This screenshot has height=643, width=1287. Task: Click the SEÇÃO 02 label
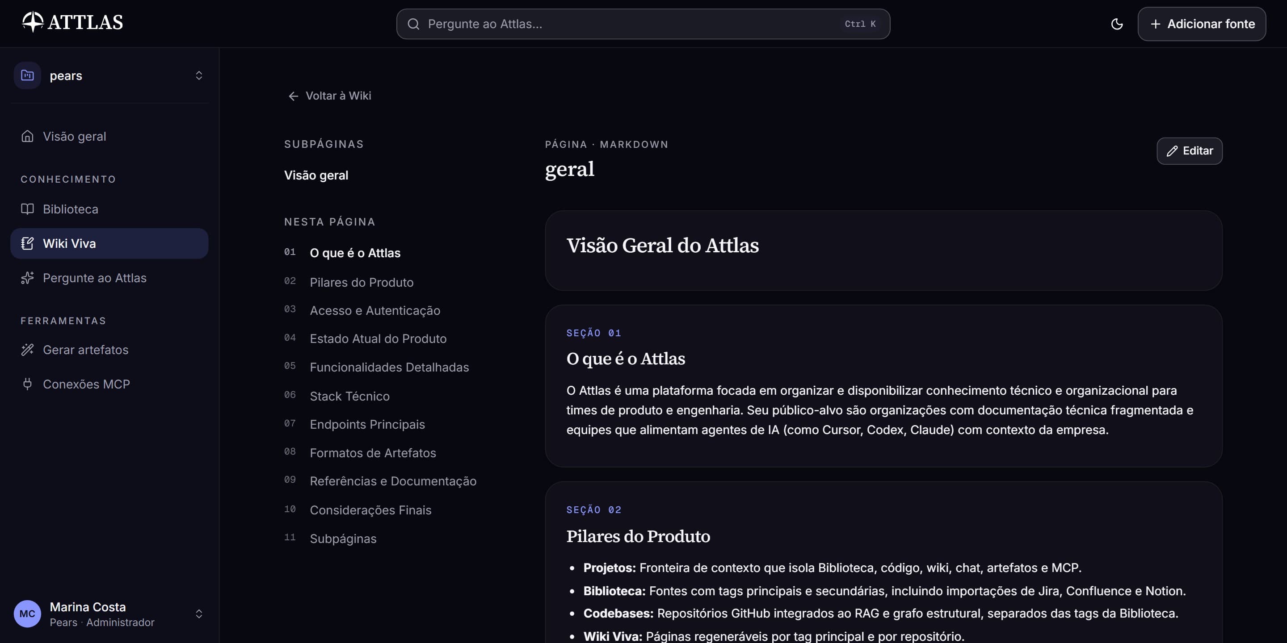click(x=593, y=509)
